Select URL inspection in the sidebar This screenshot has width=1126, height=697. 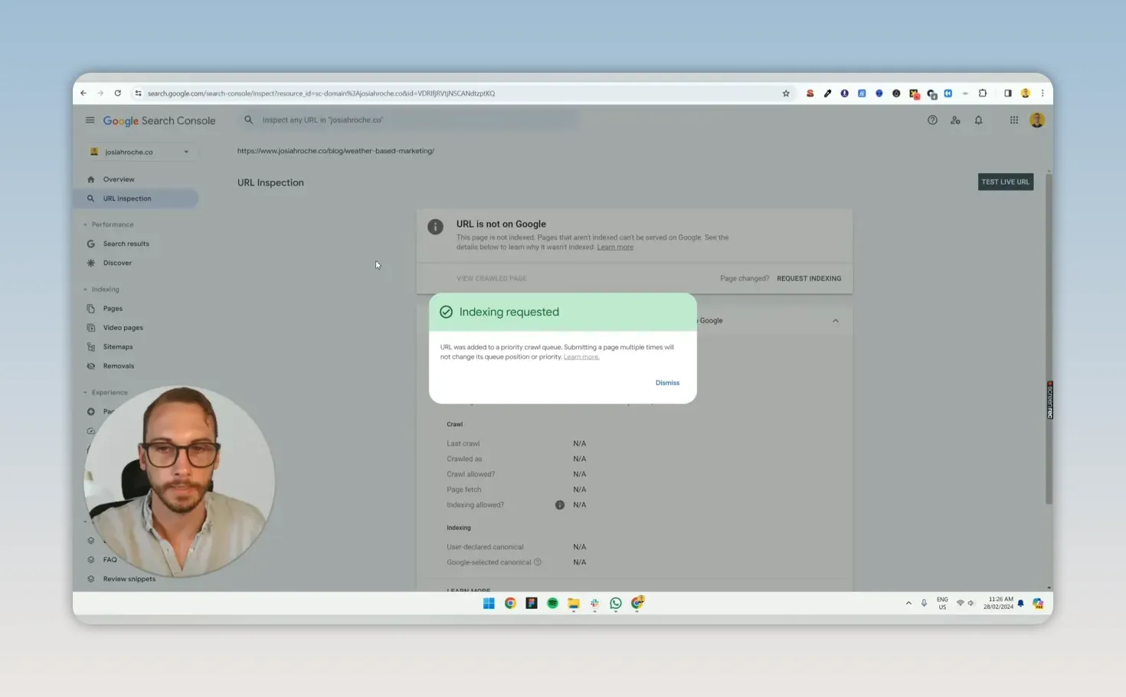coord(136,198)
